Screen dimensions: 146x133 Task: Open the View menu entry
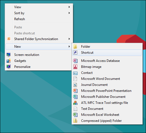point(39,7)
